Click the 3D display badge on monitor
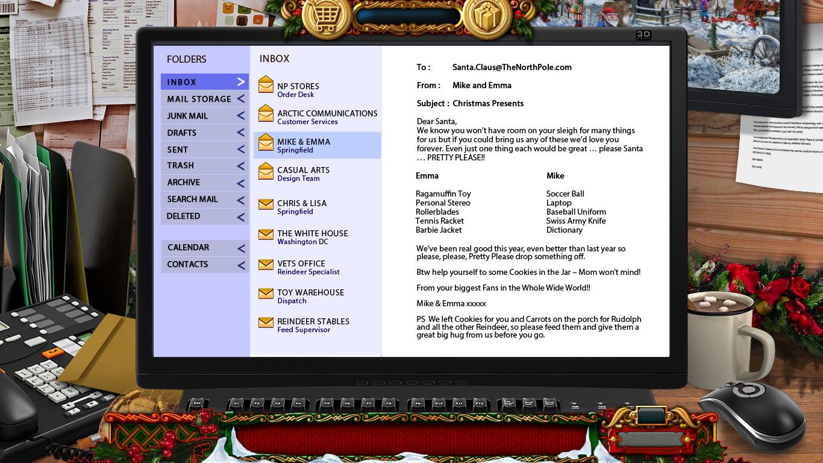Image resolution: width=823 pixels, height=463 pixels. click(643, 36)
